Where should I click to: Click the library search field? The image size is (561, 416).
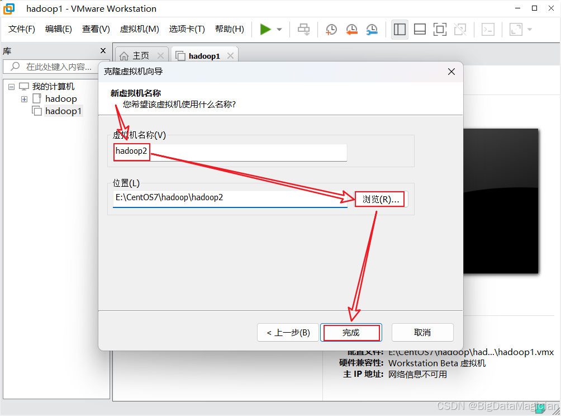pos(51,67)
